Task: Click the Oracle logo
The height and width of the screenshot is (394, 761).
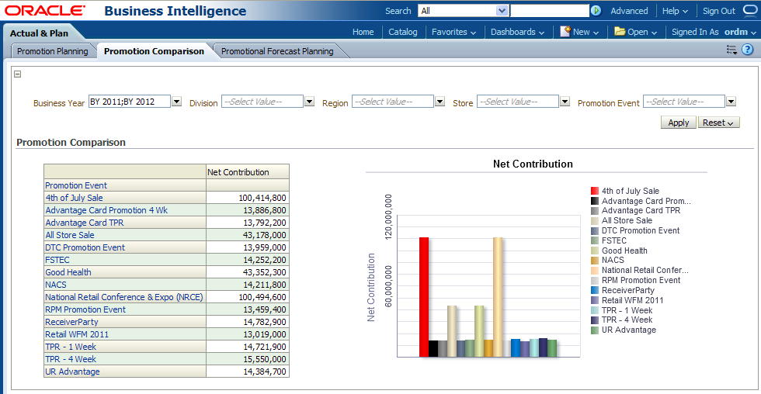Action: (x=45, y=11)
